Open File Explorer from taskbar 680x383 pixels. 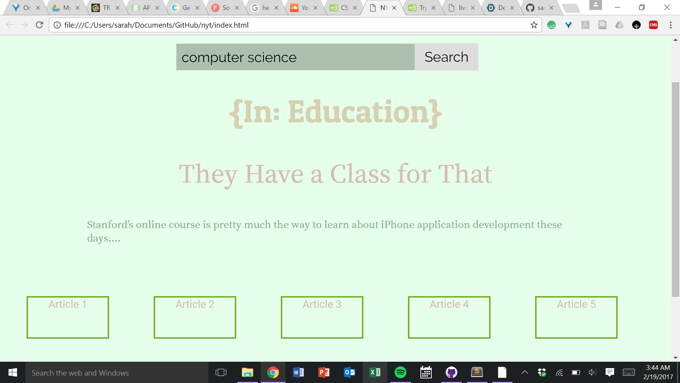tap(247, 372)
